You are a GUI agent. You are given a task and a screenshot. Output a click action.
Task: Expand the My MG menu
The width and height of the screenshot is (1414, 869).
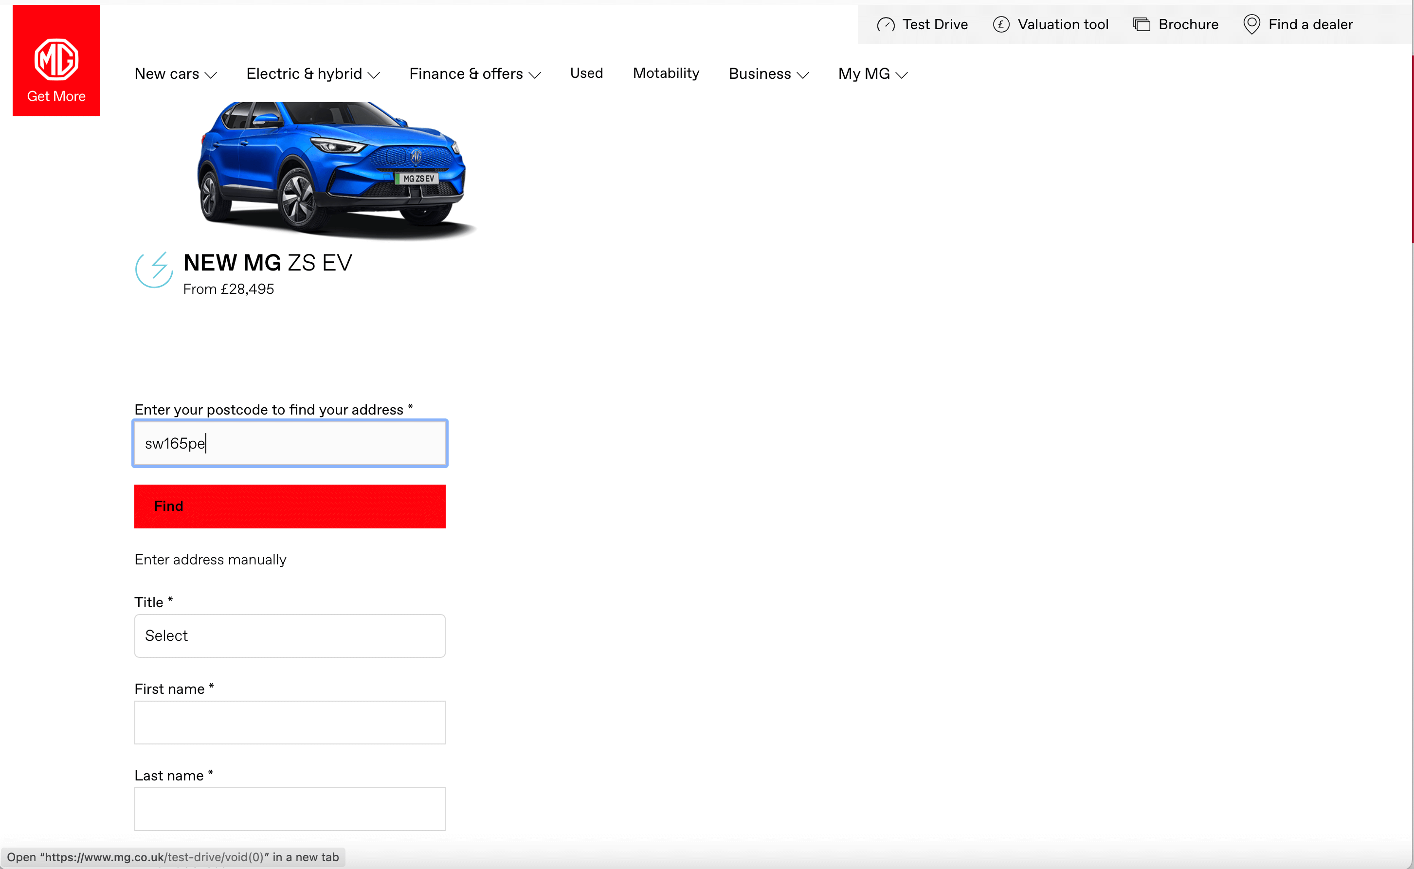click(x=873, y=74)
